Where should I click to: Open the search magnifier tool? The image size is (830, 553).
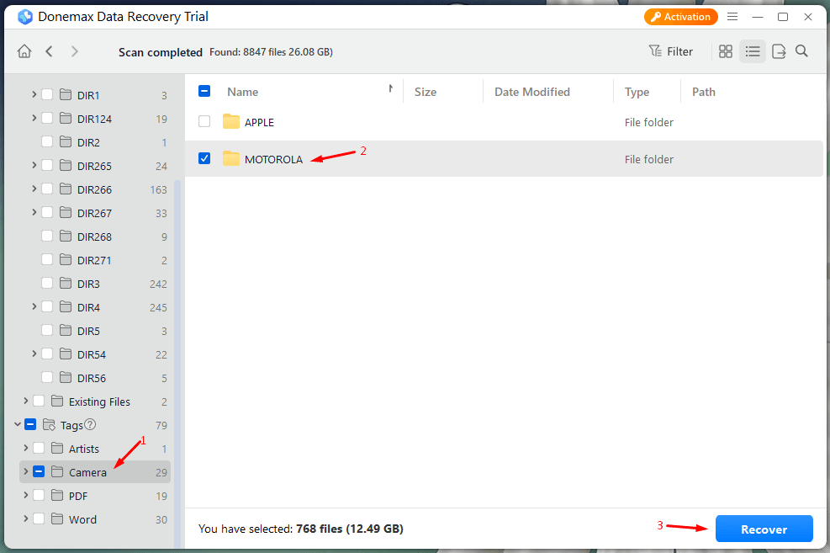[x=802, y=51]
